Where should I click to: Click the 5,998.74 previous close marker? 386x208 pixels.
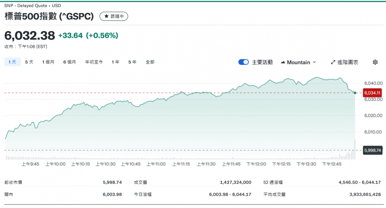coord(372,150)
